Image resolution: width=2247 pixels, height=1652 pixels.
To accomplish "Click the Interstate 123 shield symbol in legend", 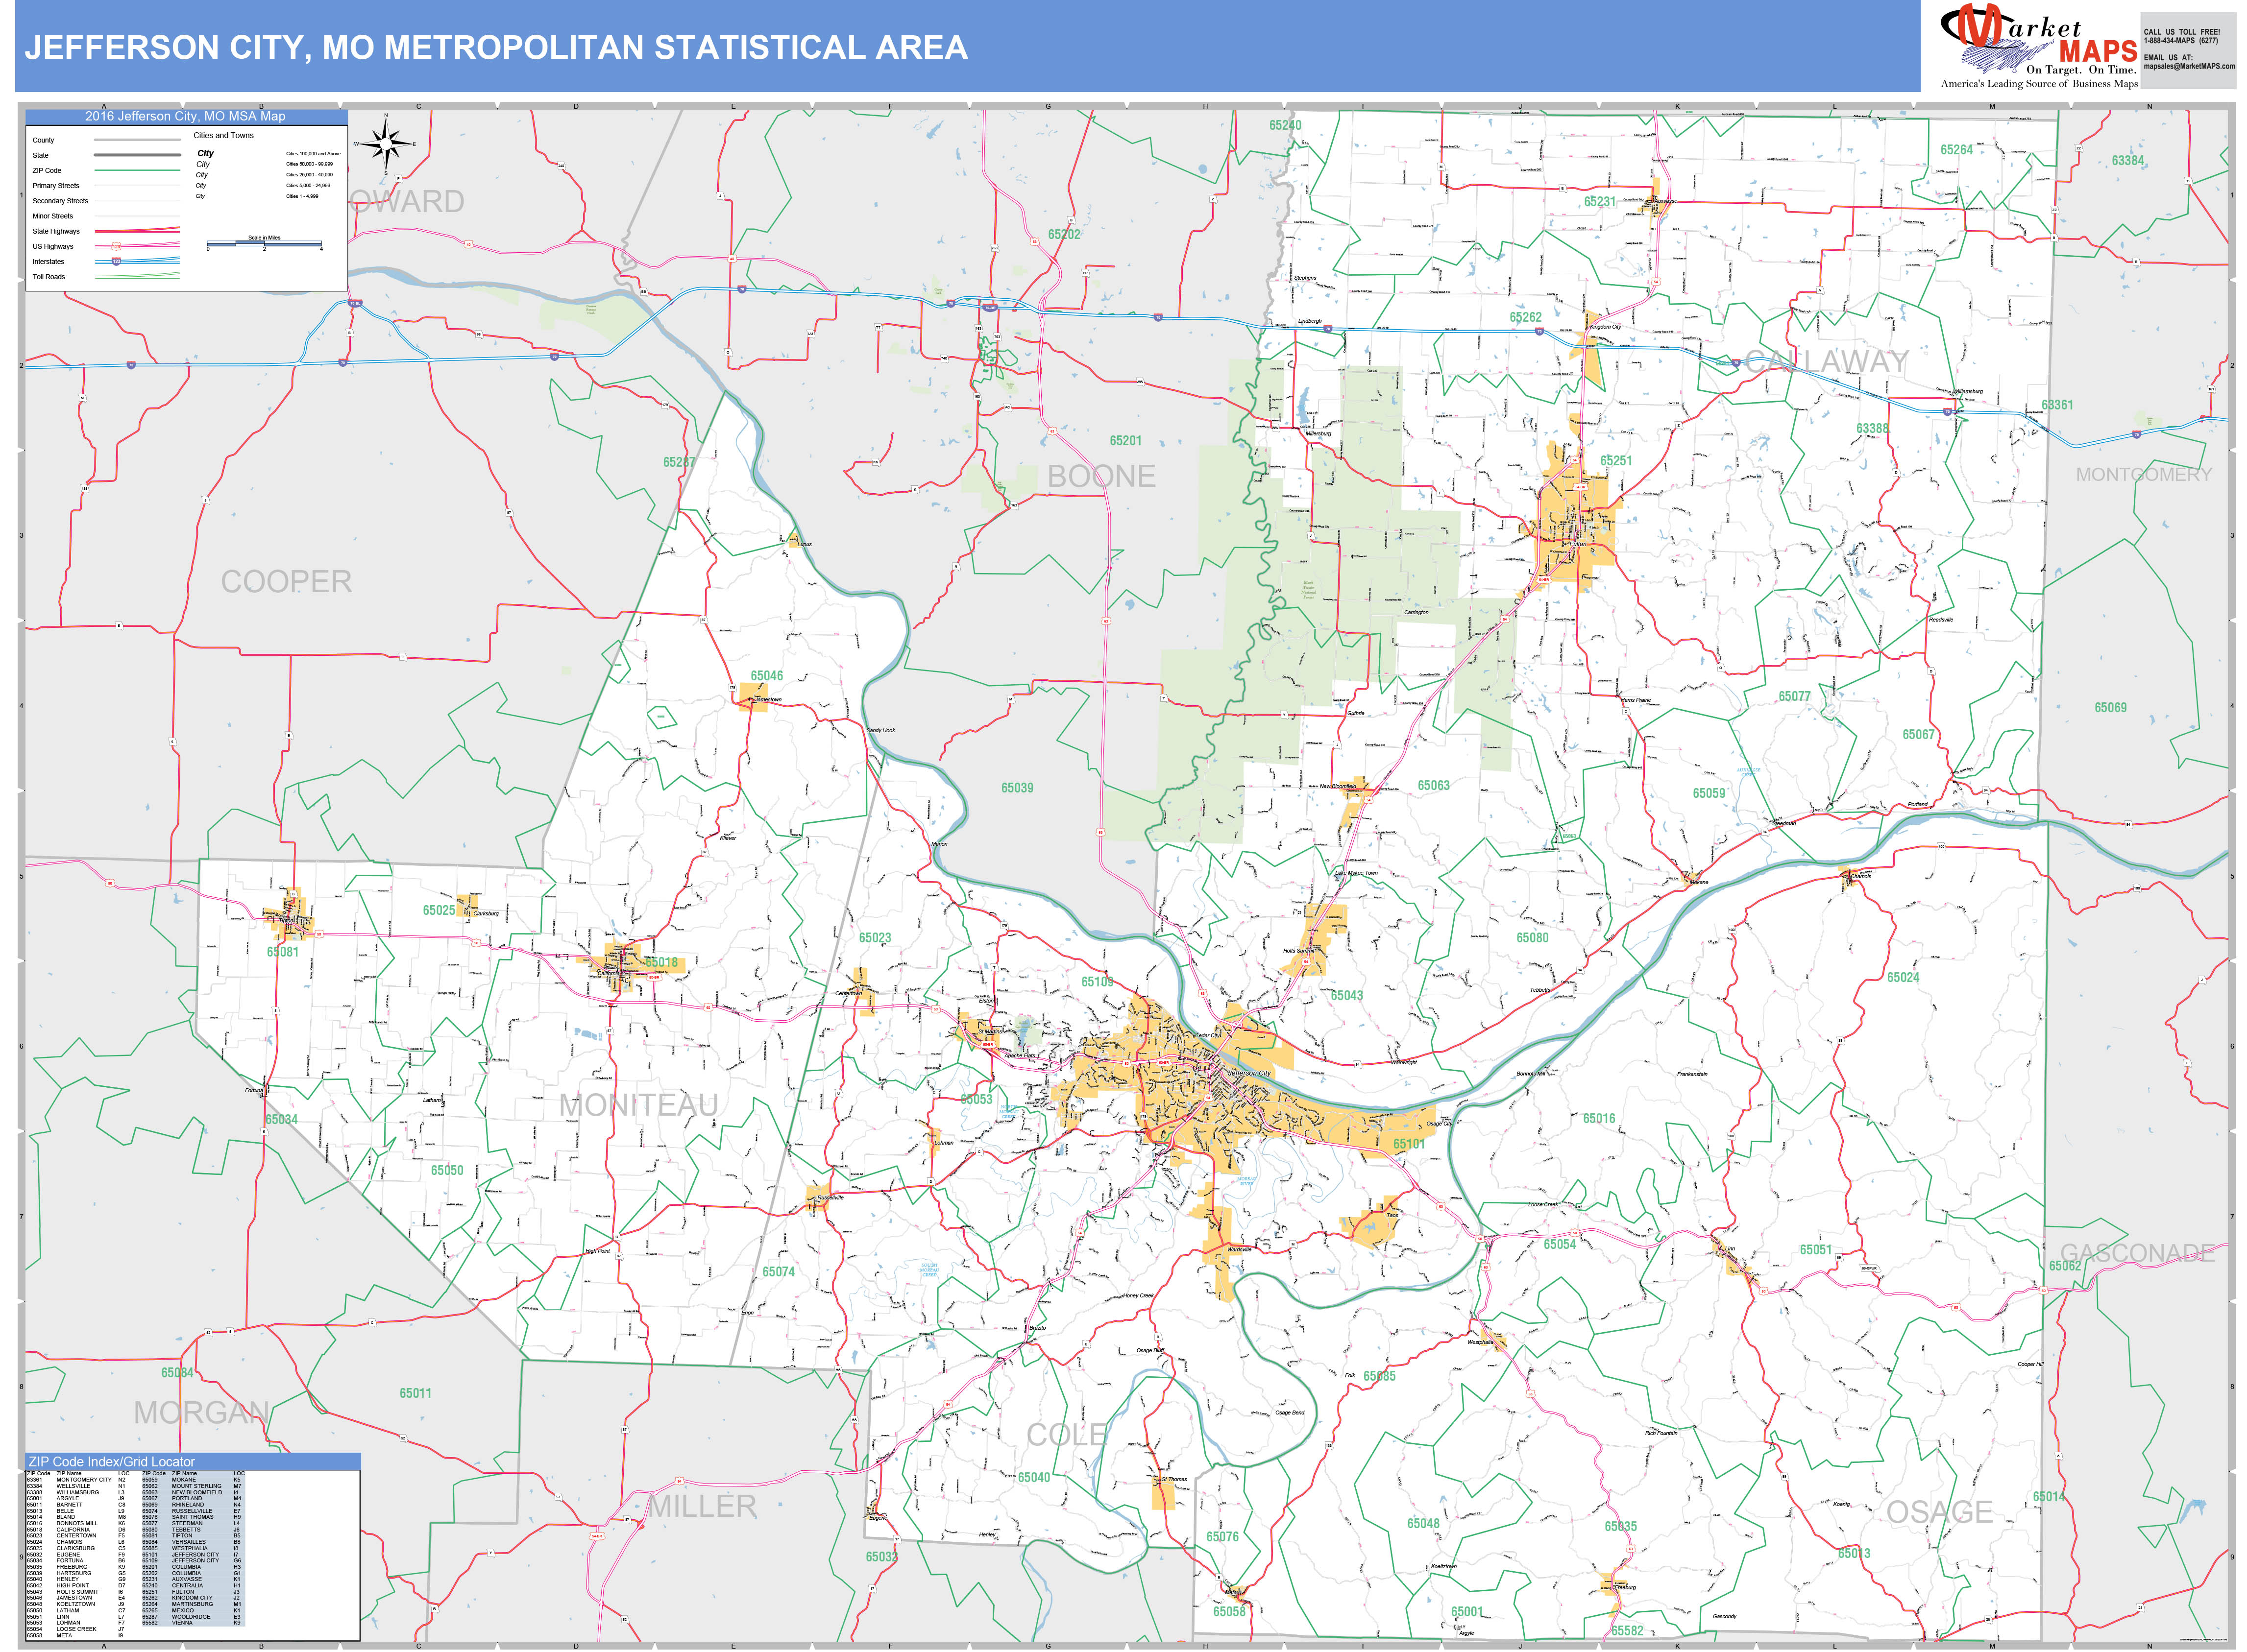I will point(117,262).
